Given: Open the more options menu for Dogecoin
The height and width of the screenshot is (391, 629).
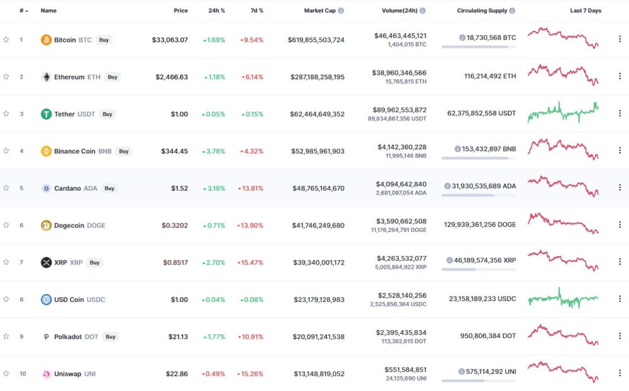Looking at the screenshot, I should click(x=619, y=225).
